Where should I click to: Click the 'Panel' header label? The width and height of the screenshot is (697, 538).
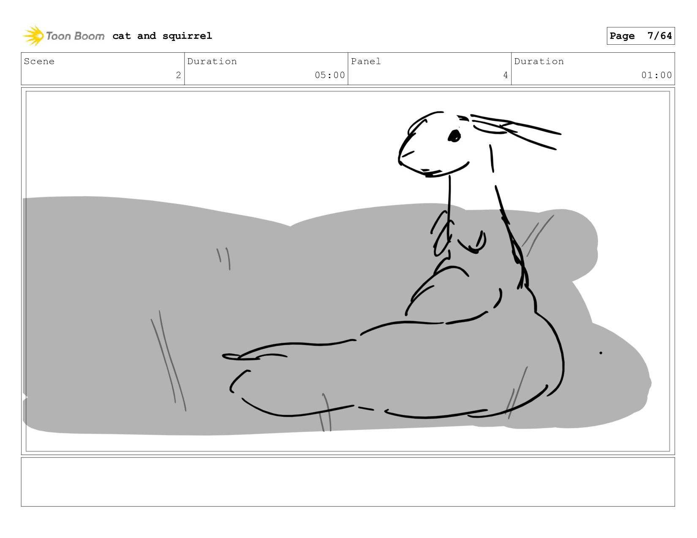click(x=366, y=61)
